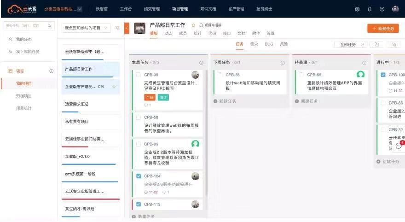This screenshot has width=405, height=222.
Task: Open the notifications bell
Action: pyautogui.click(x=370, y=9)
